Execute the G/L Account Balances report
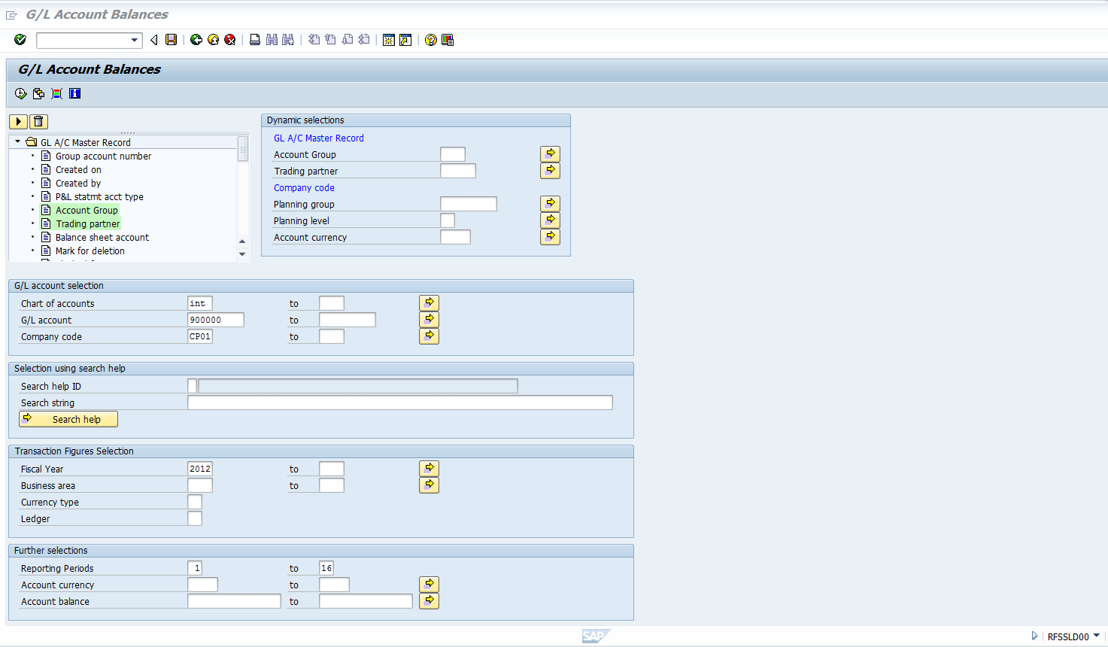This screenshot has width=1108, height=647. coord(20,93)
